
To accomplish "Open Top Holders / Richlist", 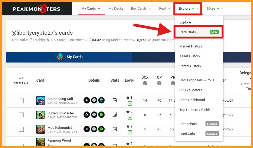I will pyautogui.click(x=199, y=110).
